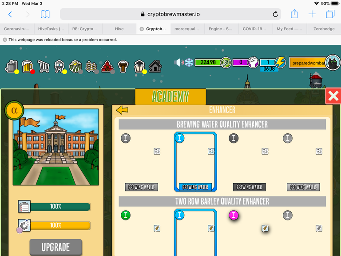Go back with the yellow arrow
Screen dimensions: 341x256
click(x=122, y=110)
